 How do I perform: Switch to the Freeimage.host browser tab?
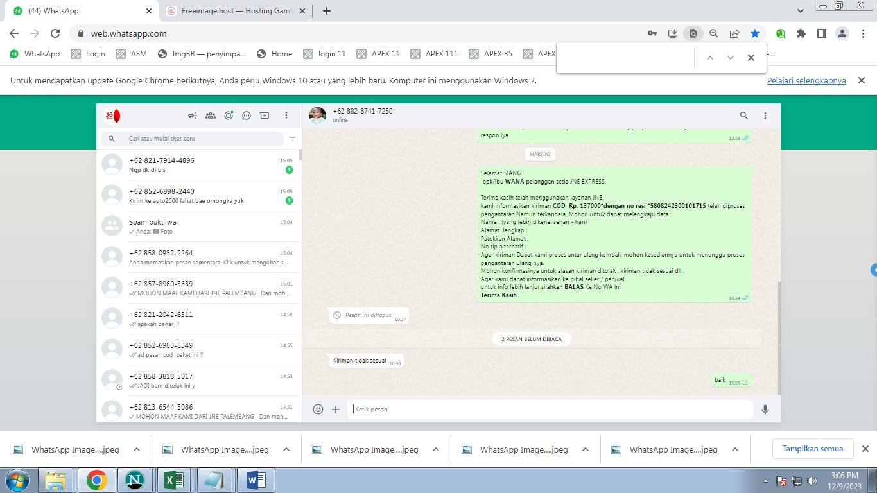[235, 11]
